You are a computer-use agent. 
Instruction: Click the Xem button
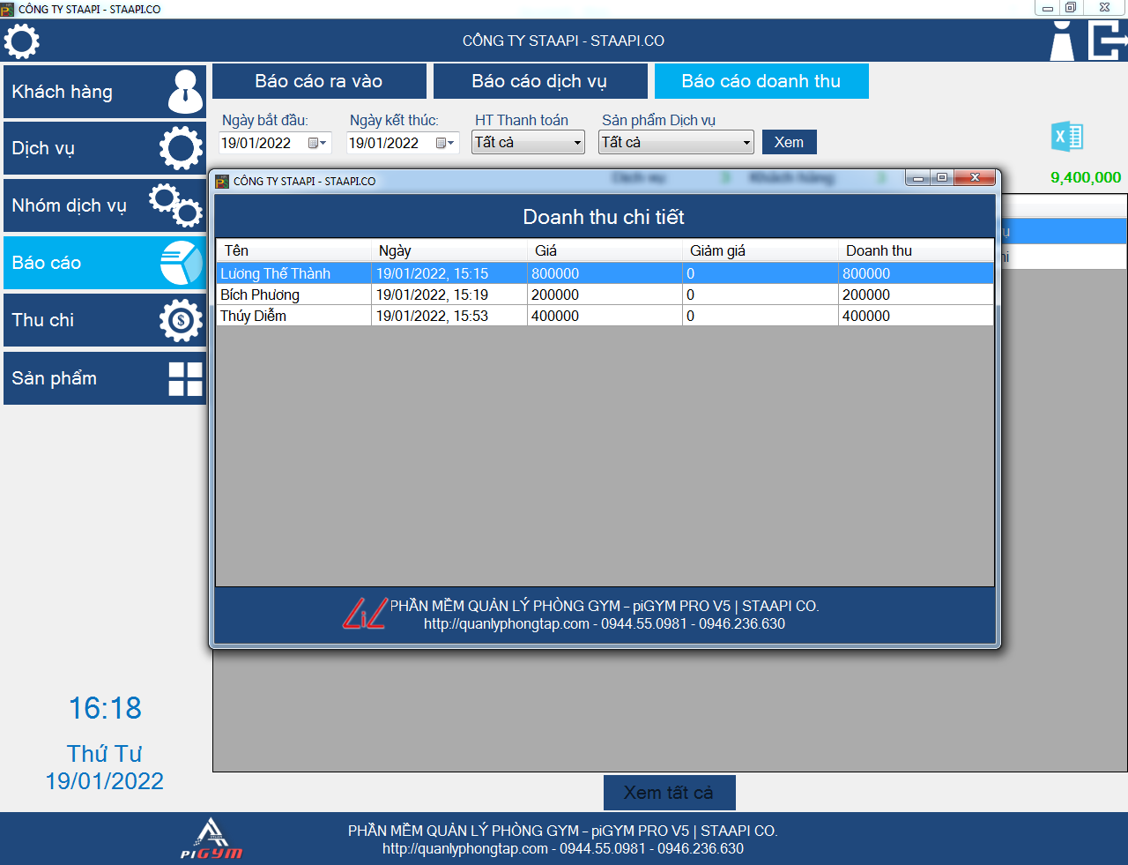tap(789, 142)
